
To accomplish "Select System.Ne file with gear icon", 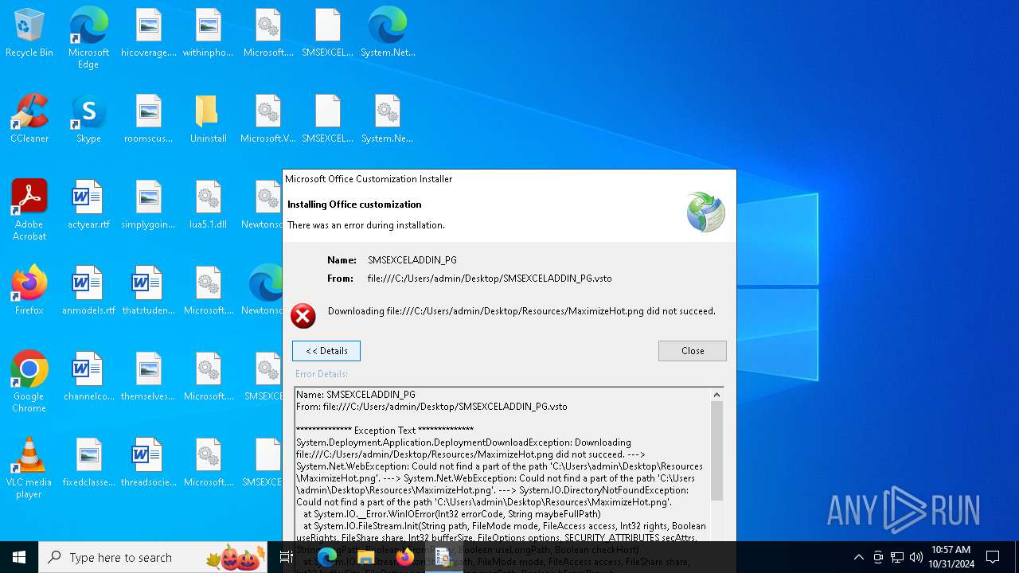I will coord(388,119).
